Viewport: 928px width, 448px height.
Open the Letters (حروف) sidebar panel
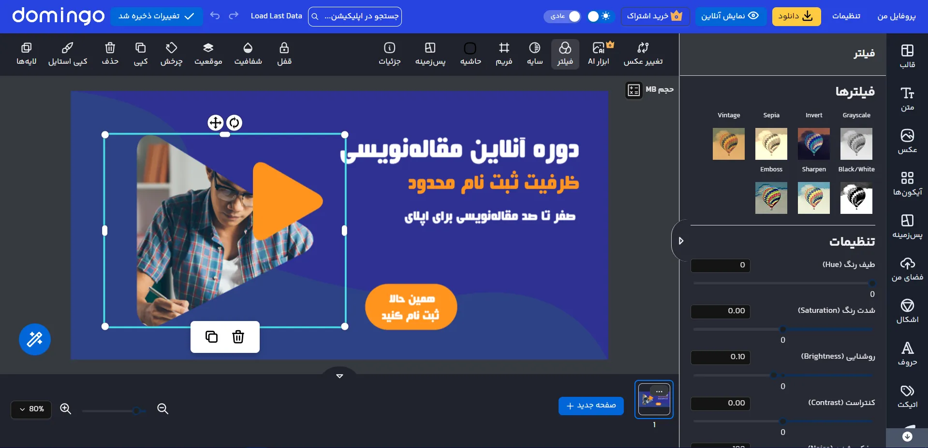pyautogui.click(x=907, y=353)
